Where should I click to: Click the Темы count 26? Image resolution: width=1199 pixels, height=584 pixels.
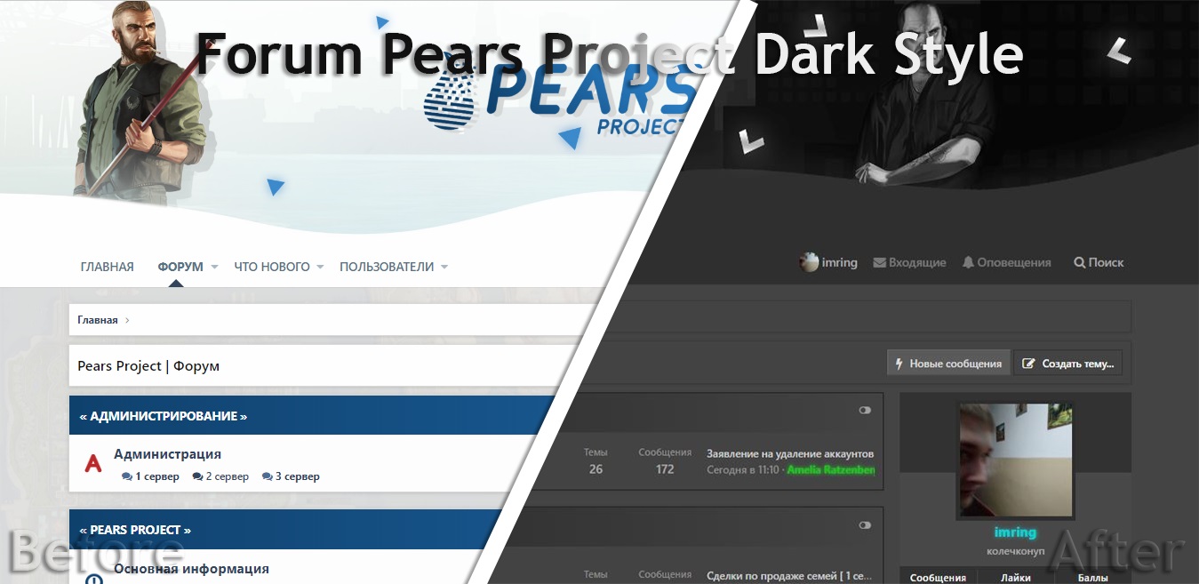[596, 469]
